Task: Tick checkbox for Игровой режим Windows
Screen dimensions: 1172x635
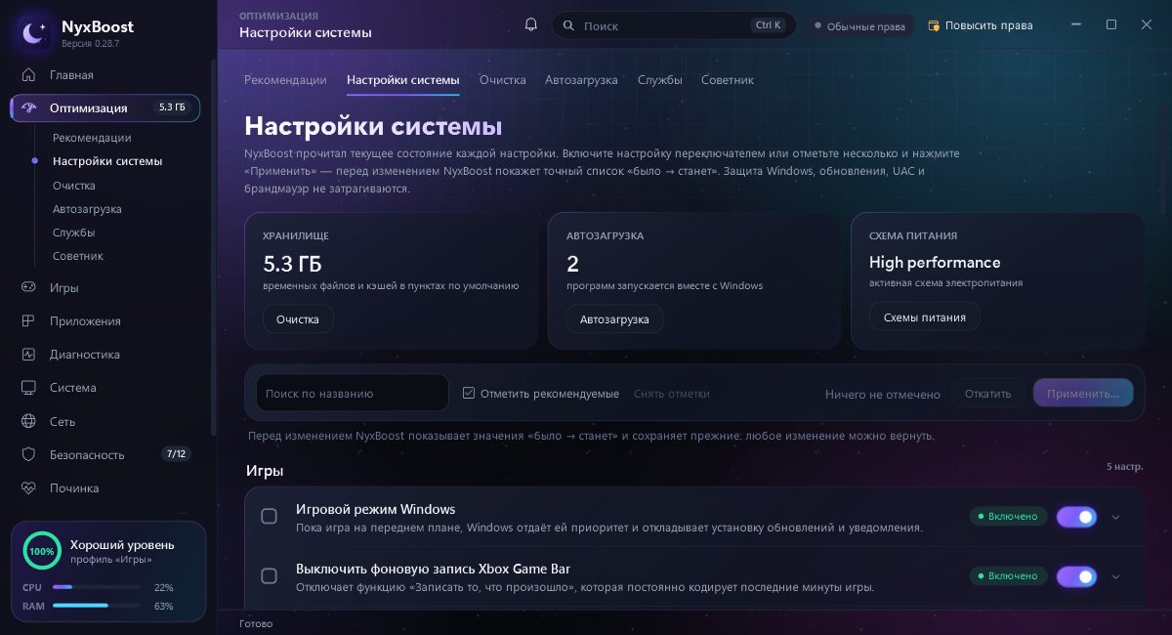Action: pyautogui.click(x=270, y=517)
